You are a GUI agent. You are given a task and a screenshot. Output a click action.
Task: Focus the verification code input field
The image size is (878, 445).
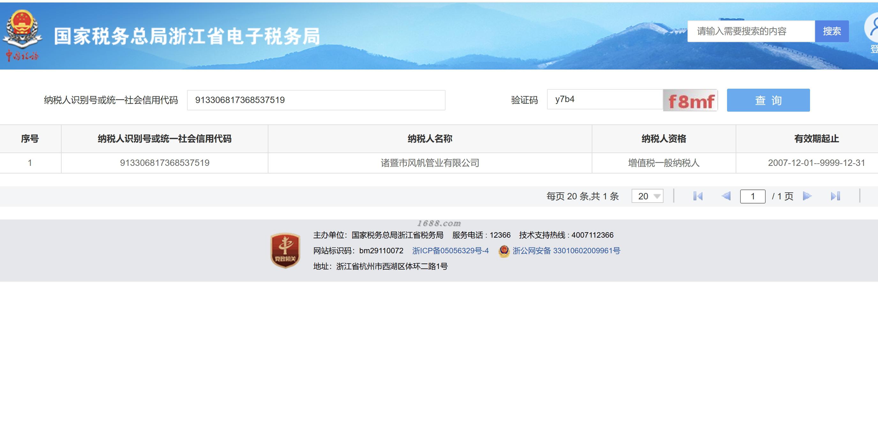coord(605,100)
